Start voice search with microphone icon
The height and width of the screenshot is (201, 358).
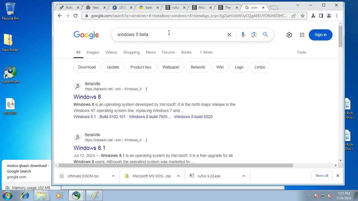pos(243,35)
